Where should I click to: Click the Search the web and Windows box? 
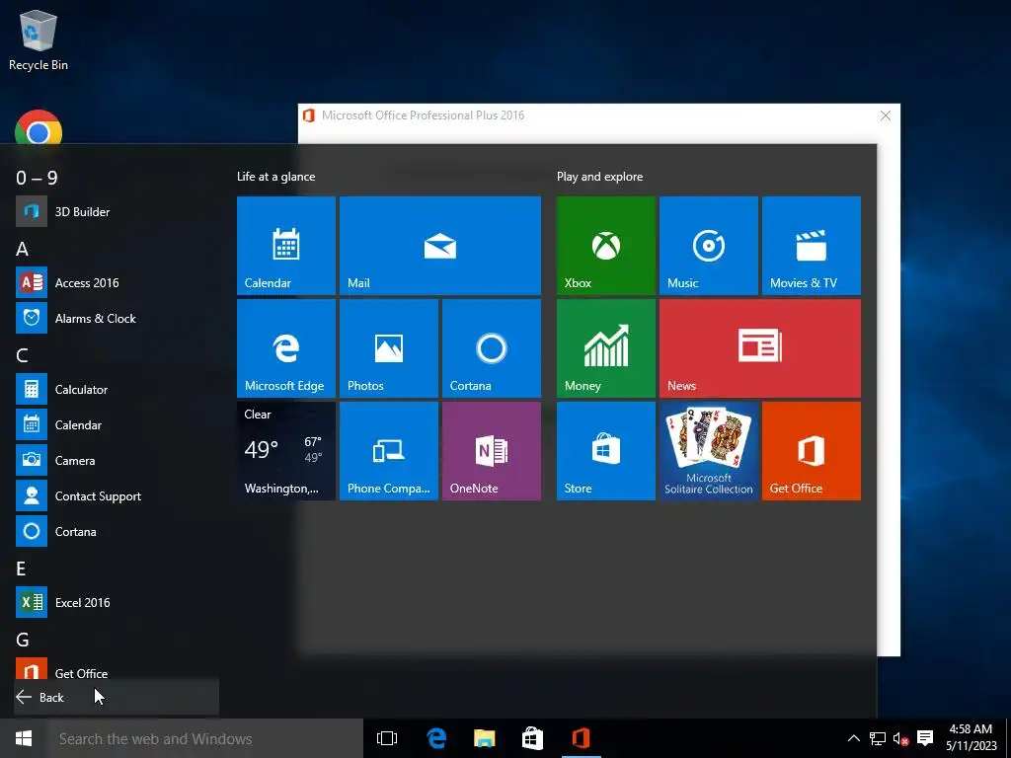[x=205, y=738]
